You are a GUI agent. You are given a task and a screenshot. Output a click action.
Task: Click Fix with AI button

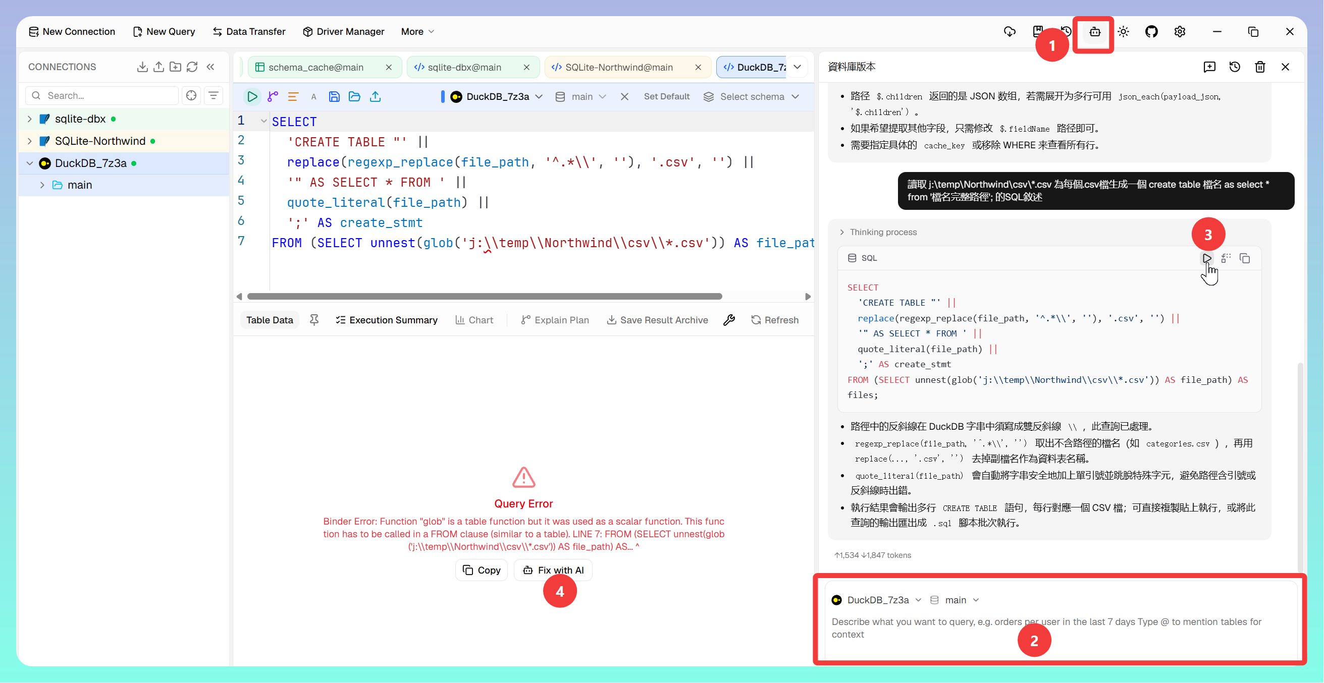point(553,571)
